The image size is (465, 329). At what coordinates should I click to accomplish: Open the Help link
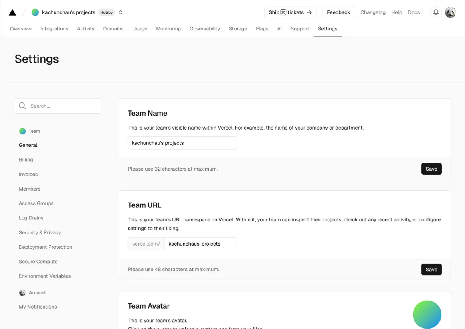[396, 12]
